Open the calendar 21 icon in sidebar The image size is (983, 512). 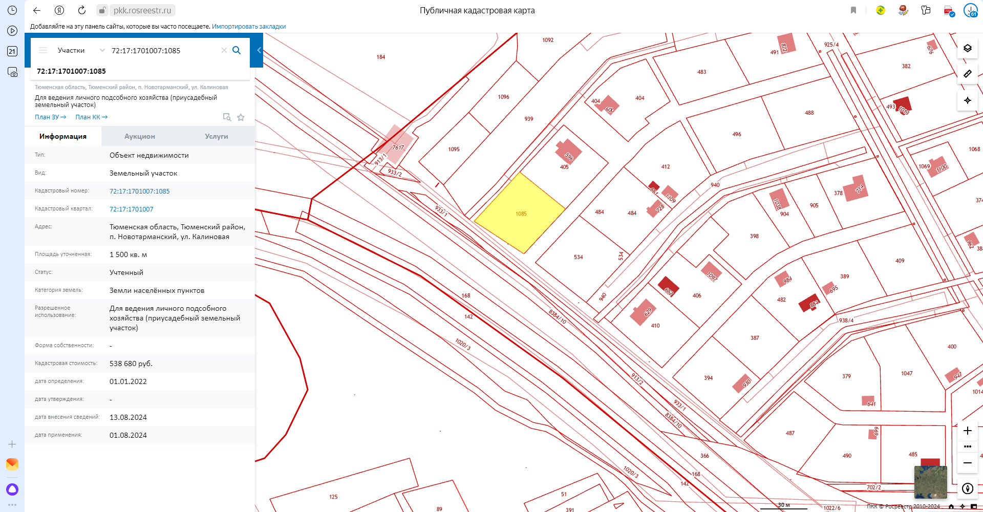pyautogui.click(x=12, y=51)
